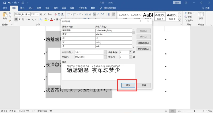Switch to the 设计 ribbon tab

(31, 8)
